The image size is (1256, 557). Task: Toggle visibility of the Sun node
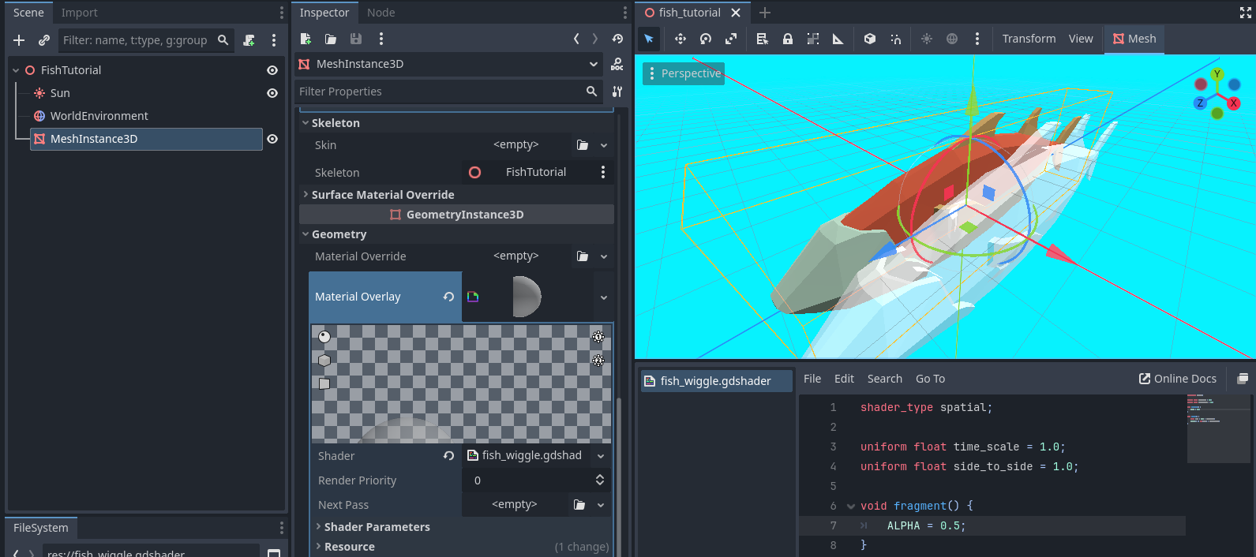pyautogui.click(x=272, y=93)
